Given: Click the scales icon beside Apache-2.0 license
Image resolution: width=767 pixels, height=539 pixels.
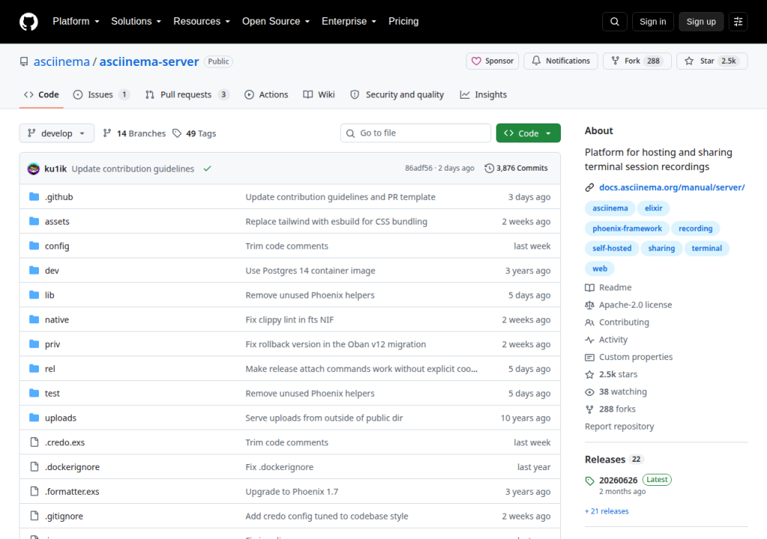Looking at the screenshot, I should (589, 305).
